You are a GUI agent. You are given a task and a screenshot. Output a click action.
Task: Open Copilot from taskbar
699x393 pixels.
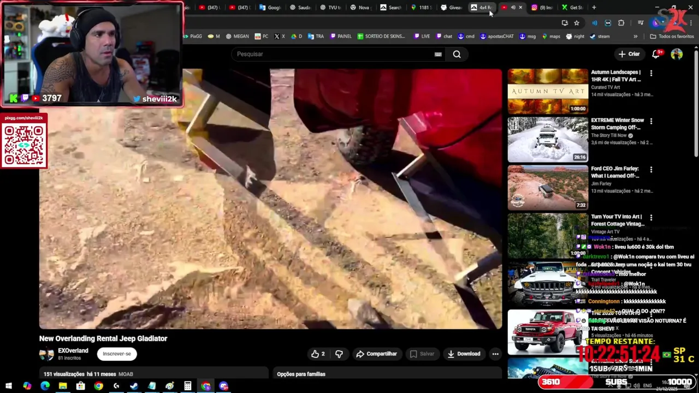27,386
